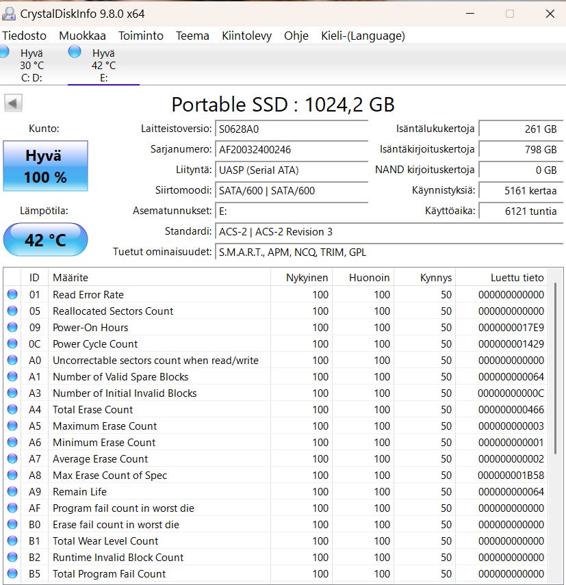The height and width of the screenshot is (585, 566).
Task: Click the status orb for Runtime Invalid Block Count
Action: (x=12, y=557)
